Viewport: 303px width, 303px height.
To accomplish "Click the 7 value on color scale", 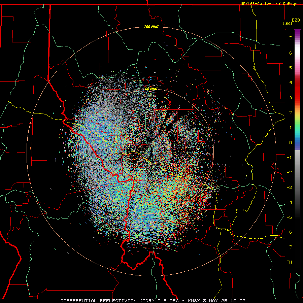I will (x=291, y=38).
